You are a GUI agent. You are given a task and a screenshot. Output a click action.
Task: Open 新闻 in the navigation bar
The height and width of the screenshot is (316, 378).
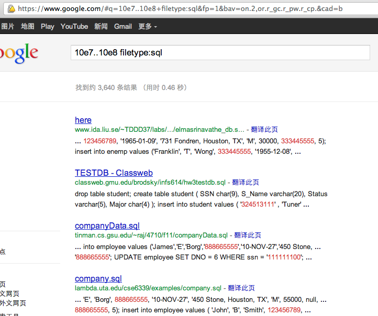pyautogui.click(x=101, y=26)
